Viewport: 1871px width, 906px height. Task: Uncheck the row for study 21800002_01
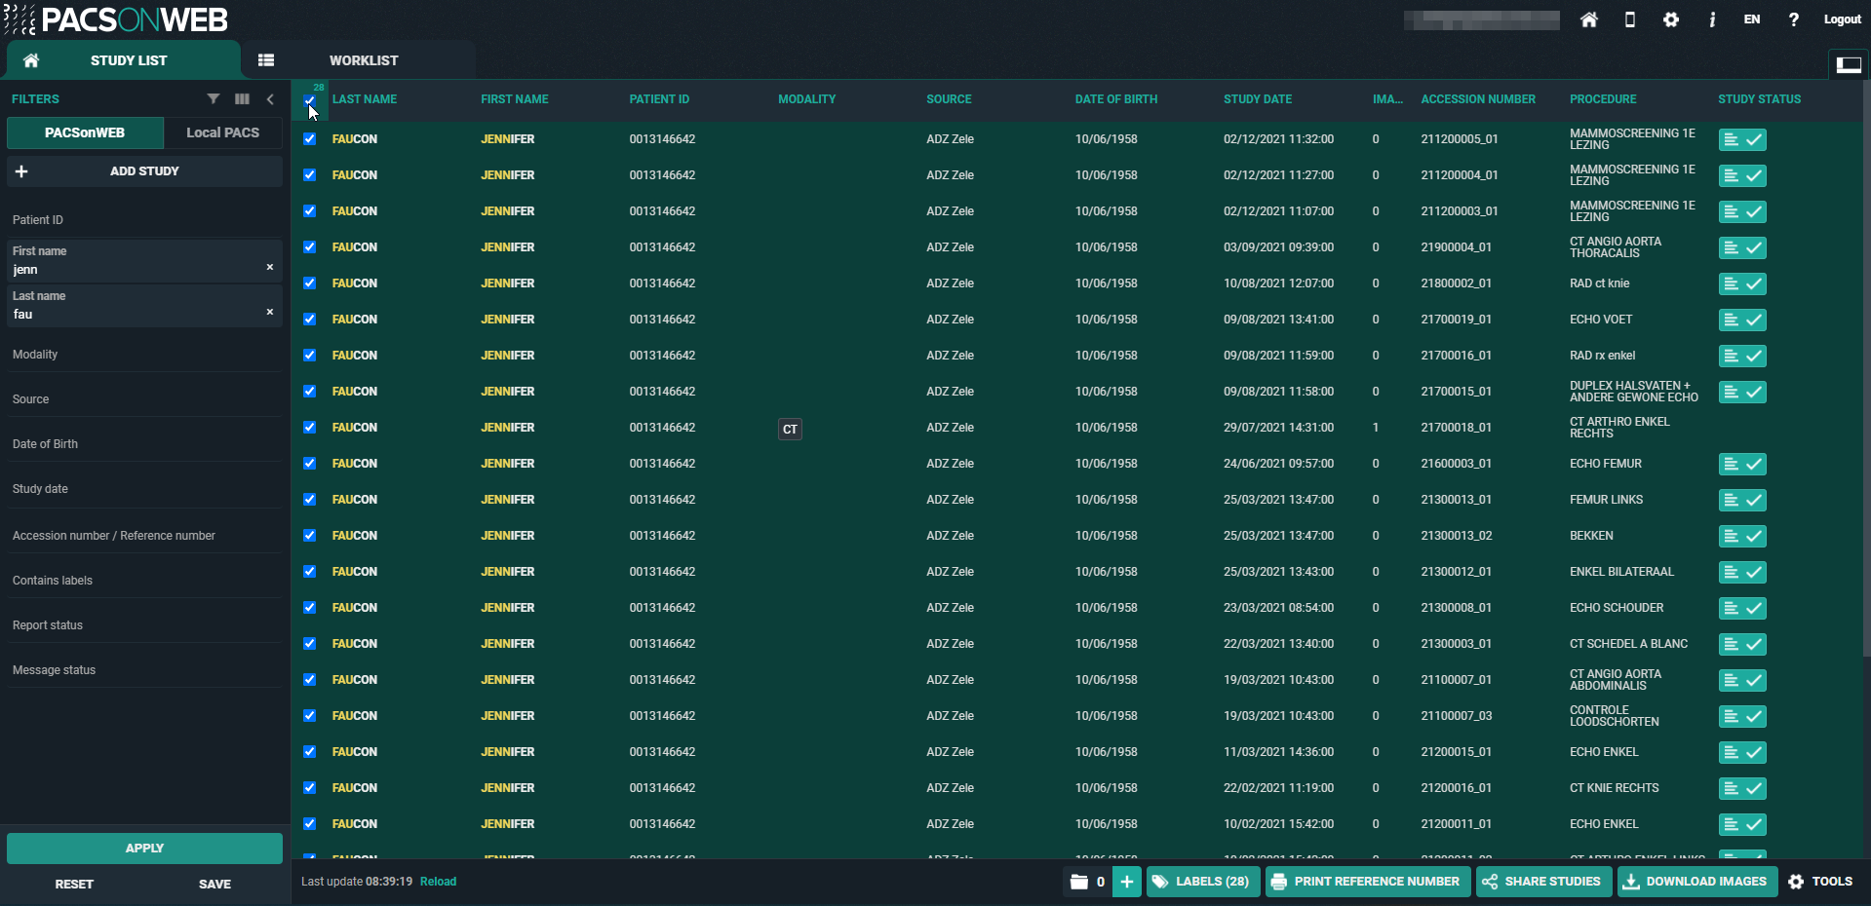click(x=309, y=283)
